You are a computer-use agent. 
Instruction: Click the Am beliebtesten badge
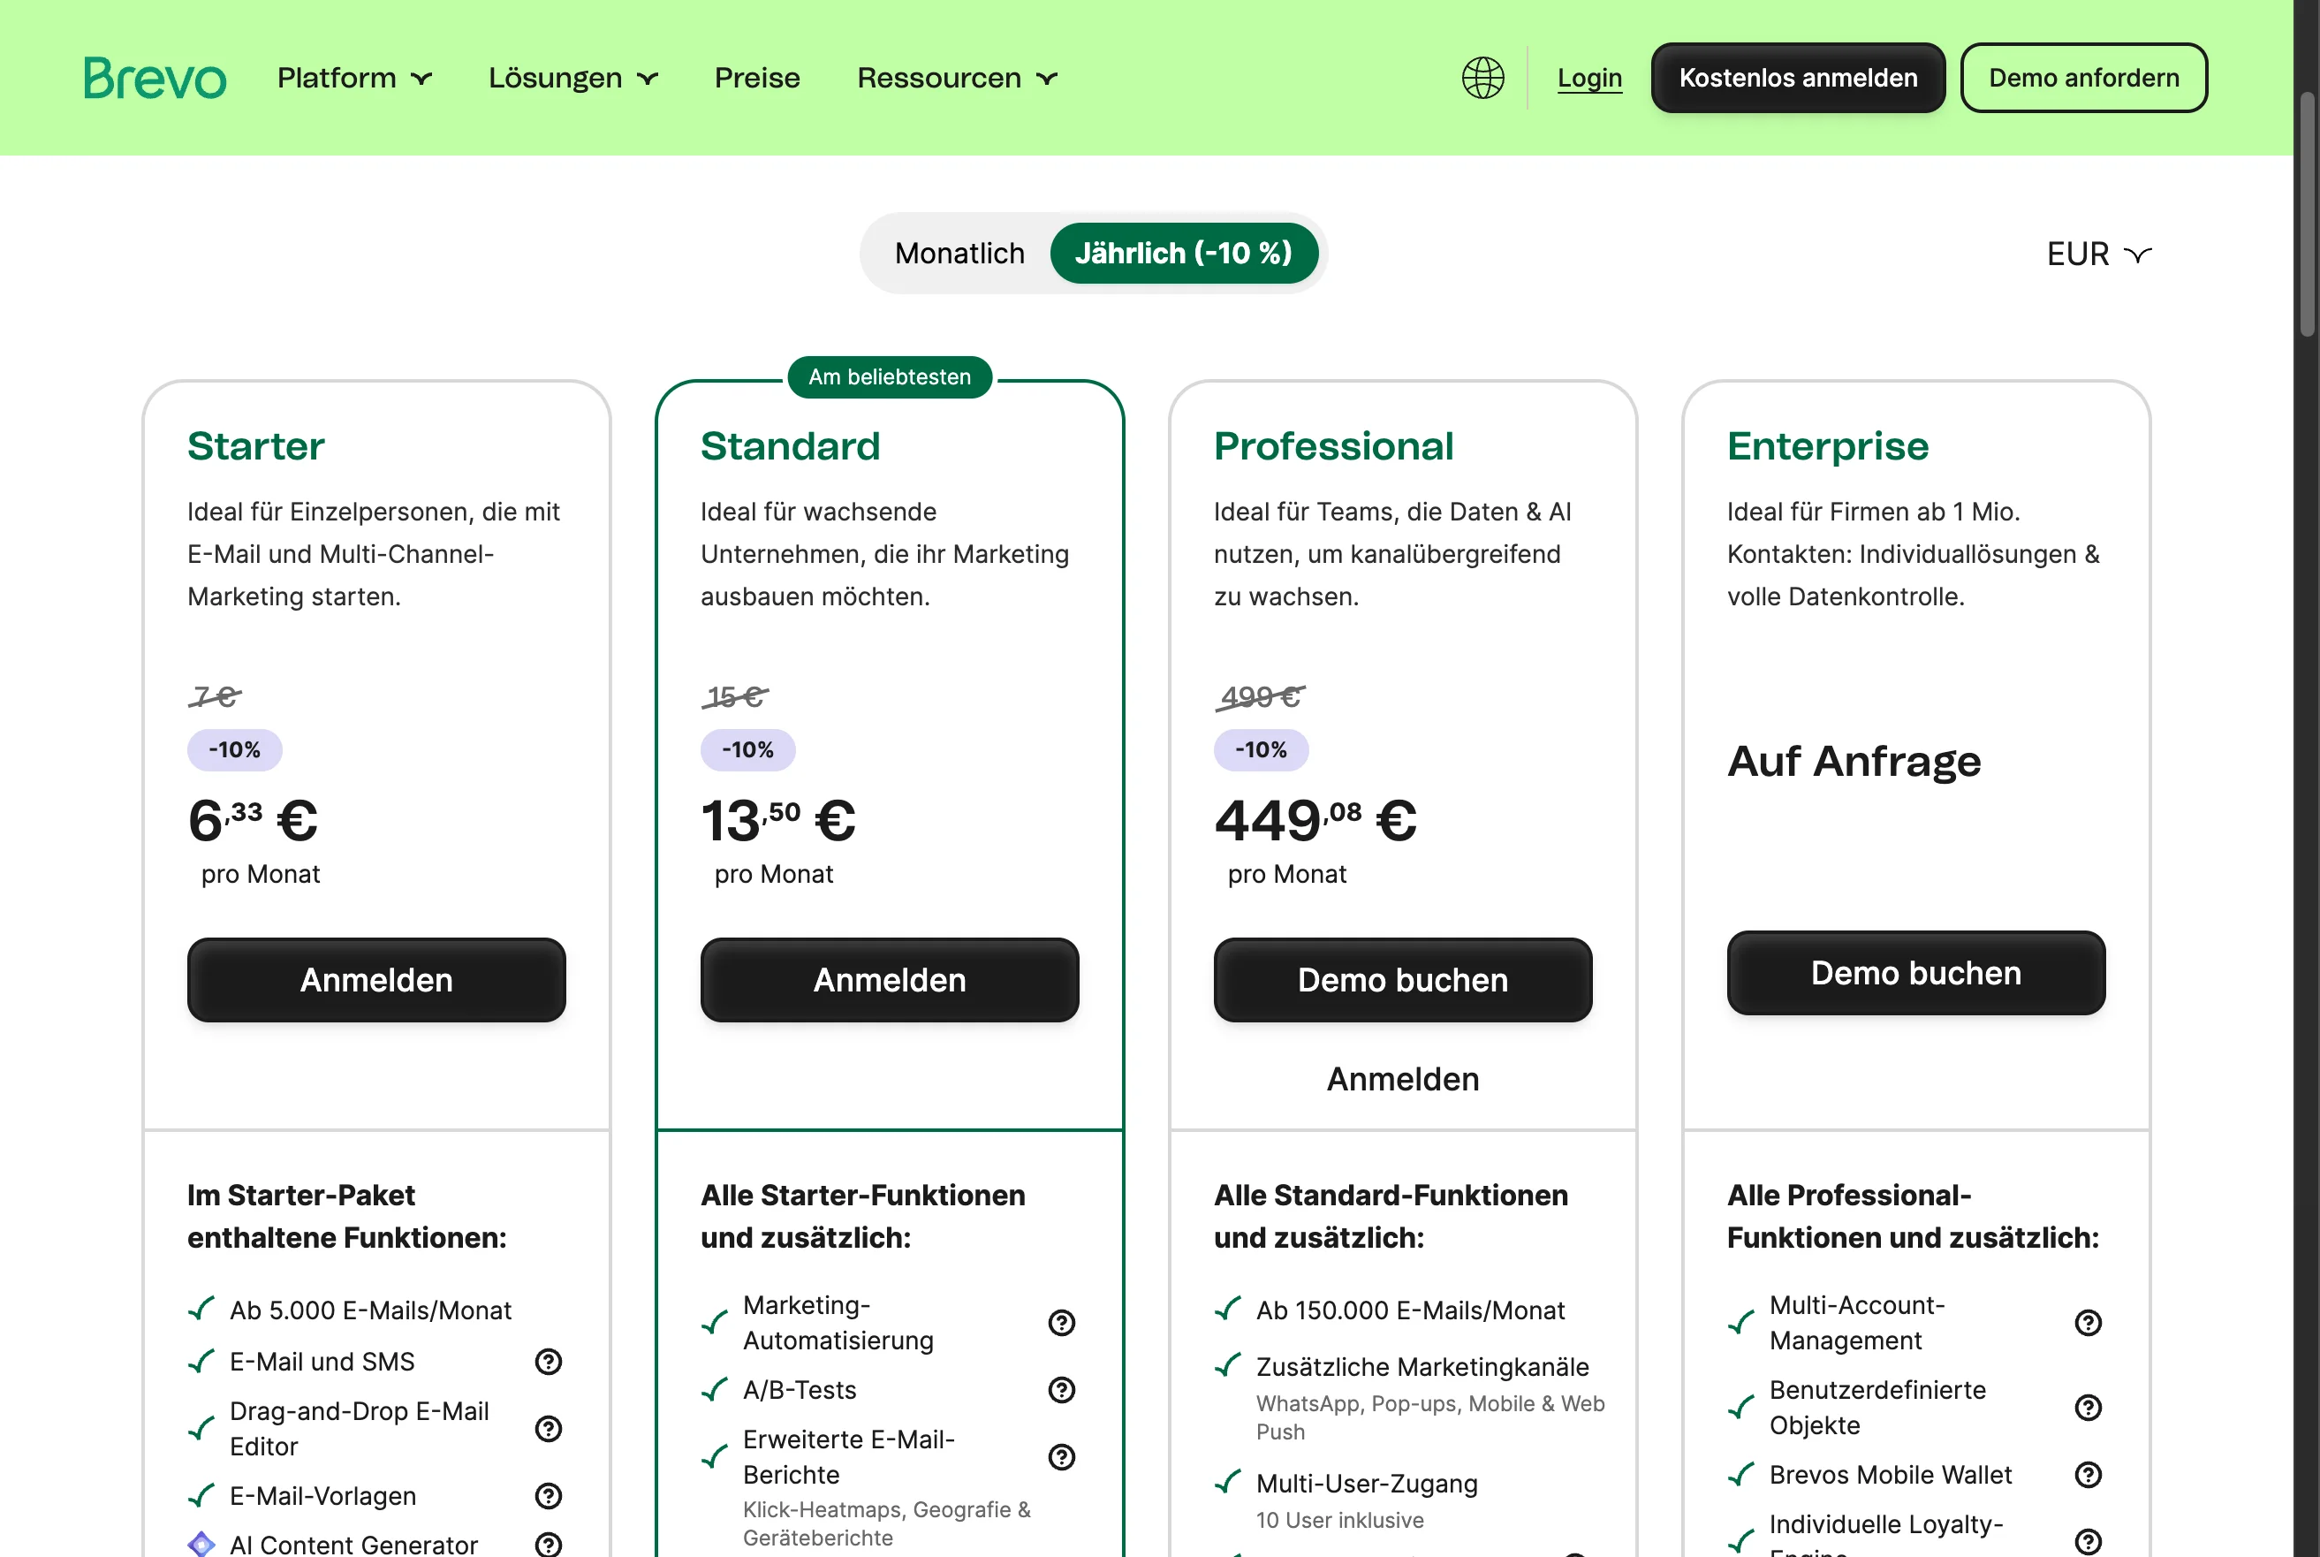point(890,377)
